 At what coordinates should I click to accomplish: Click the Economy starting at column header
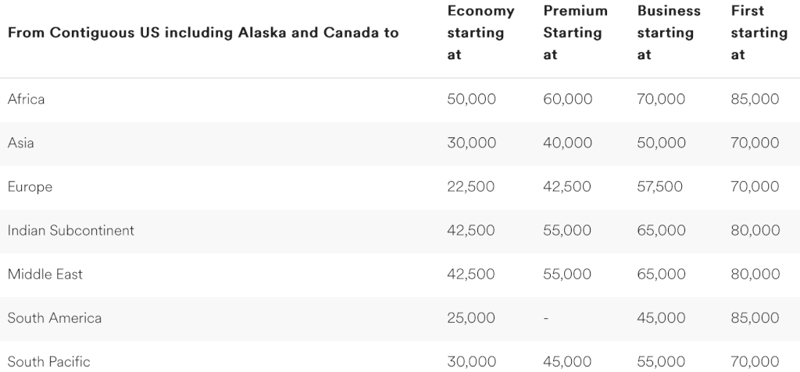coord(480,33)
